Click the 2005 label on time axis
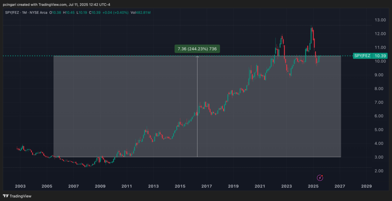 click(x=47, y=186)
